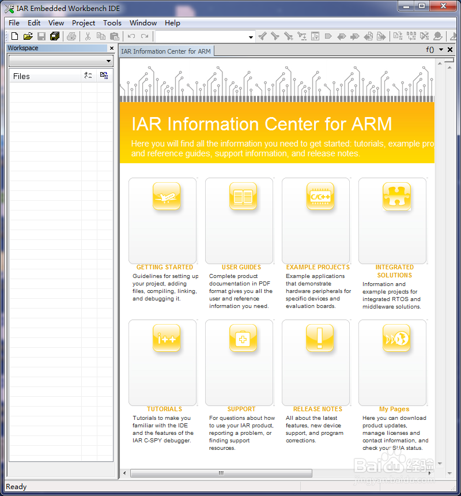The height and width of the screenshot is (496, 461).
Task: Click the SUPPORT link text
Action: 241,409
